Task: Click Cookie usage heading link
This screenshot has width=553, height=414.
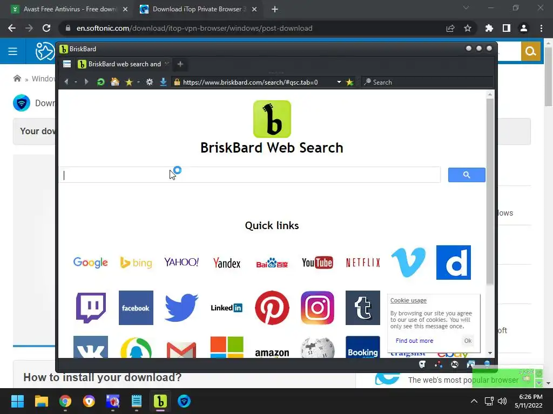Action: (408, 300)
